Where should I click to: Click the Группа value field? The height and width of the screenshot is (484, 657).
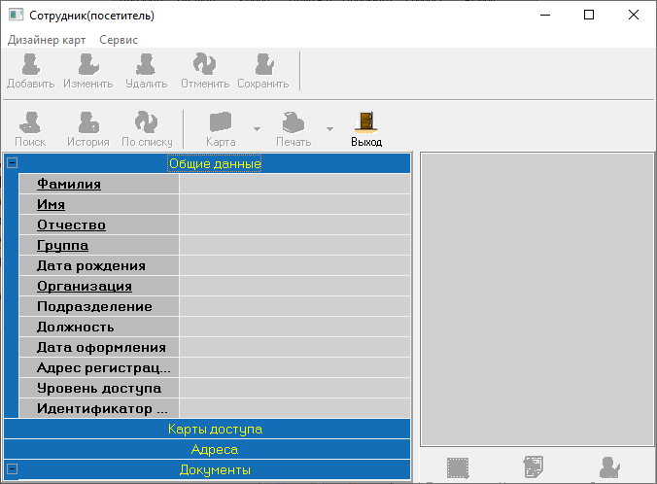[294, 245]
